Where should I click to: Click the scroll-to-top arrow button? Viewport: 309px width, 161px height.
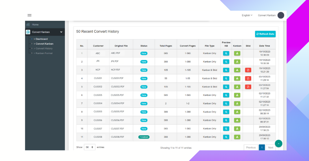tap(279, 144)
